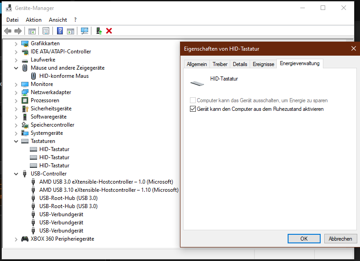Select AMD USB 3.10 eXtensible-Hostcontroller – 1.10
Image resolution: width=360 pixels, height=261 pixels.
click(x=109, y=190)
